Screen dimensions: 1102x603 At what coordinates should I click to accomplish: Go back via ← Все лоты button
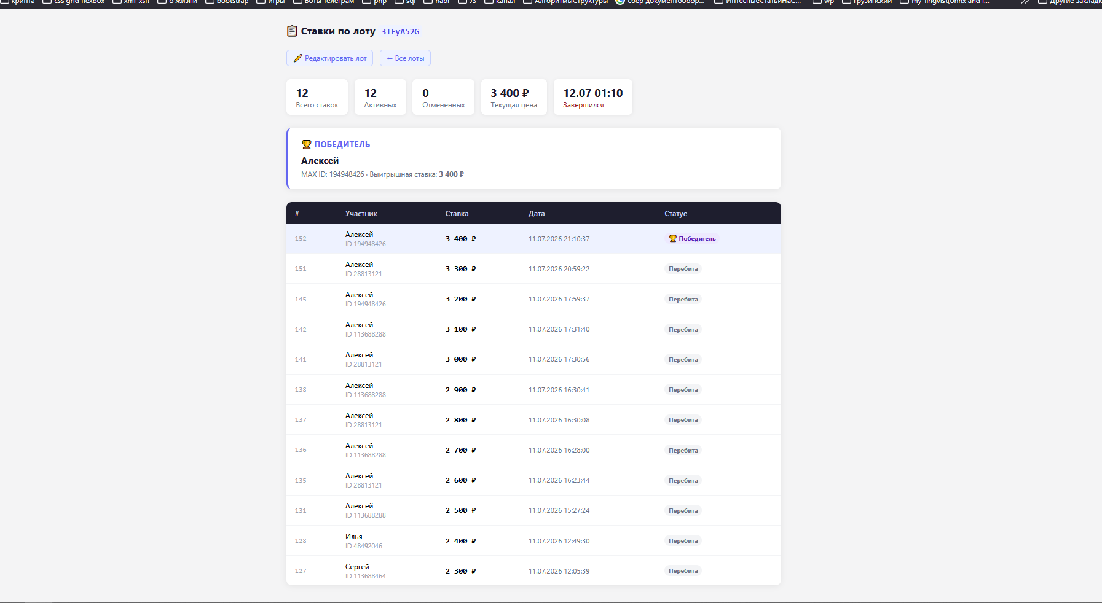click(x=405, y=58)
